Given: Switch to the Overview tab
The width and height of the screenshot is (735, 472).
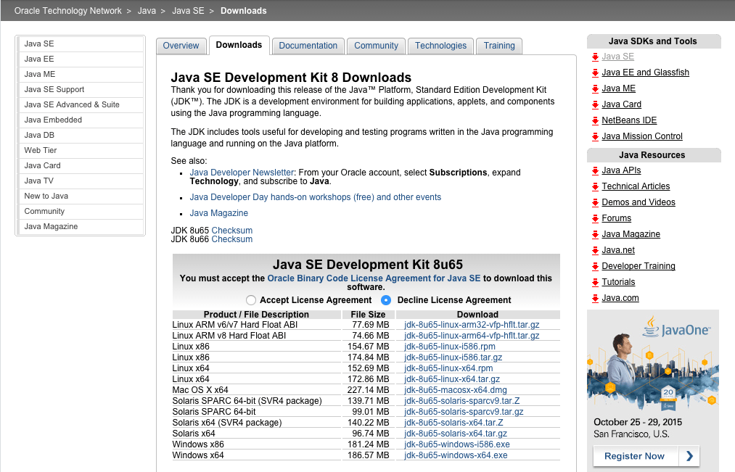Looking at the screenshot, I should click(181, 46).
